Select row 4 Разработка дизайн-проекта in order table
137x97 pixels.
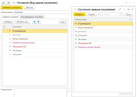pyautogui.click(x=35, y=43)
